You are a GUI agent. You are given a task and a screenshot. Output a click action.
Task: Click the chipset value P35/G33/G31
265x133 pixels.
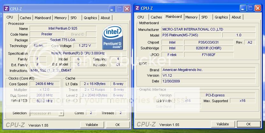209,42
